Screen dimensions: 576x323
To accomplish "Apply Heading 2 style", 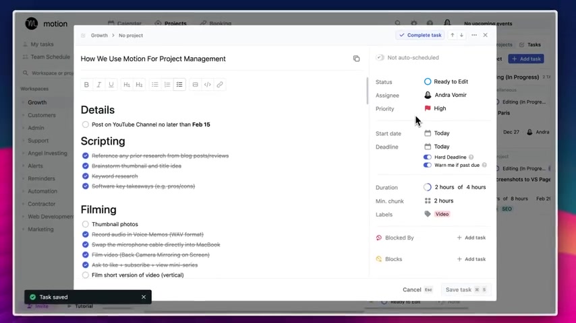I will (139, 85).
